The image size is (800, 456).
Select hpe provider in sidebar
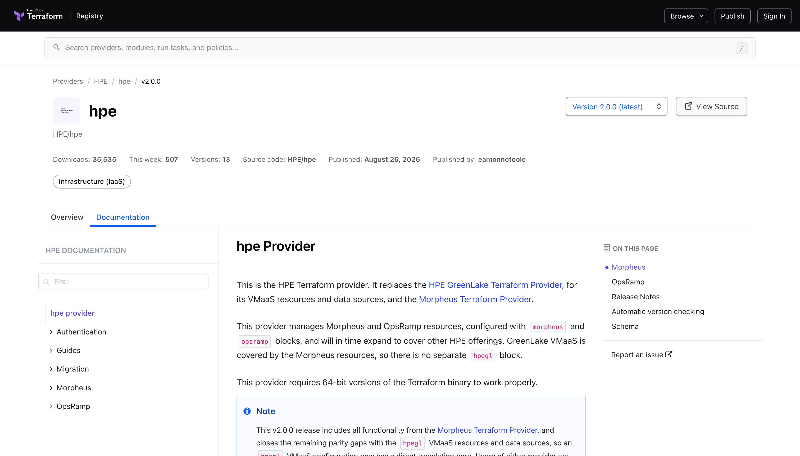click(x=72, y=313)
